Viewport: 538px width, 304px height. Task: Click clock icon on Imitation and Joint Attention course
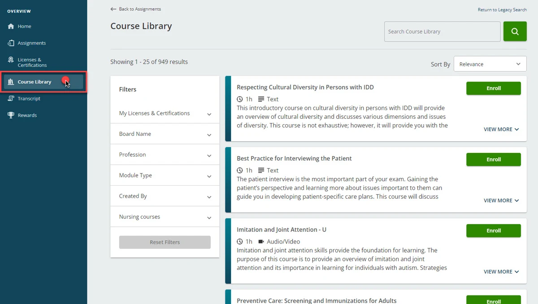(240, 242)
